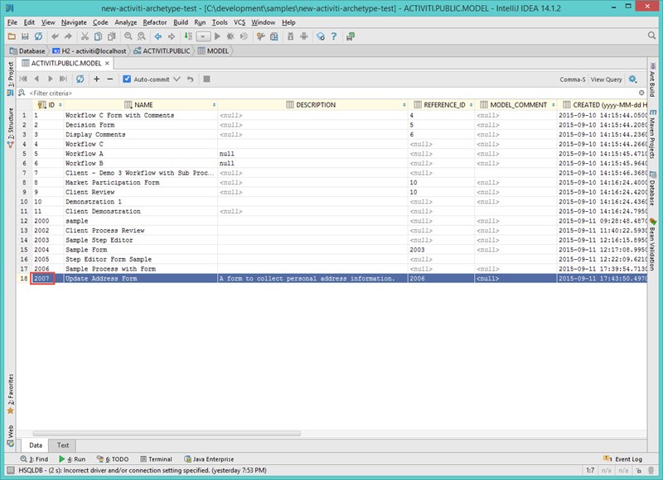The image size is (663, 480).
Task: Open data view settings via the gear icon
Action: 632,79
